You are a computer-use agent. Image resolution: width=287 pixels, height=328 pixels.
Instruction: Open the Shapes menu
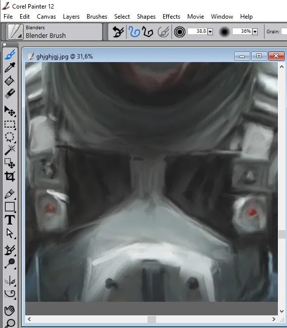146,17
